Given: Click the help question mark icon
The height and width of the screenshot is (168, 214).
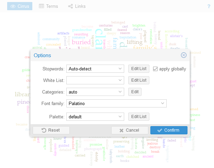Looking at the screenshot, I should click(209, 6).
